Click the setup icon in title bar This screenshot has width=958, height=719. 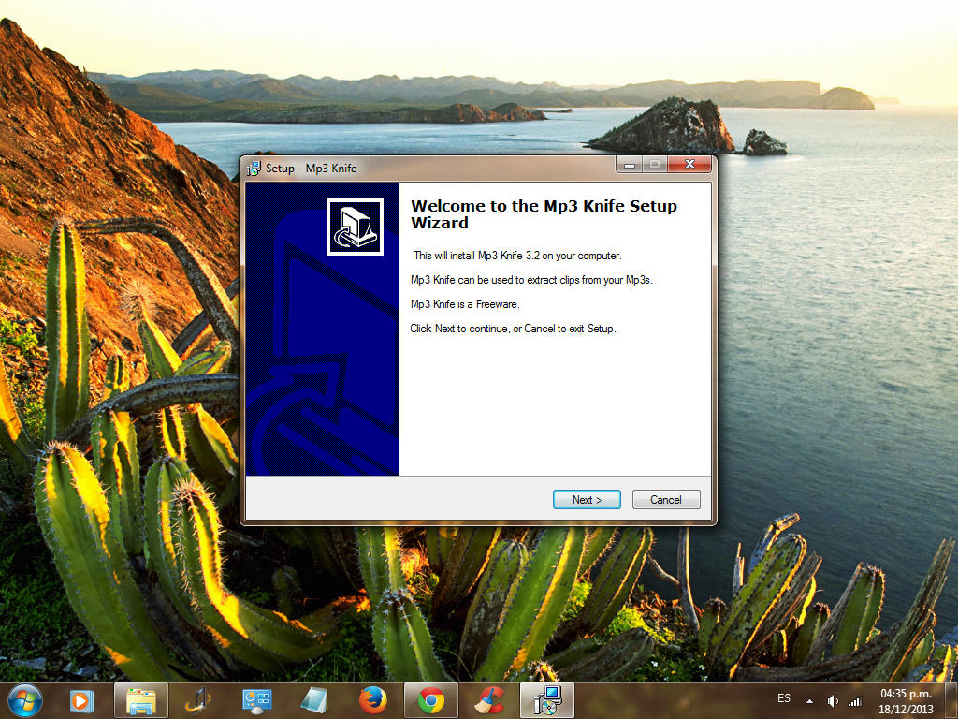pyautogui.click(x=254, y=169)
